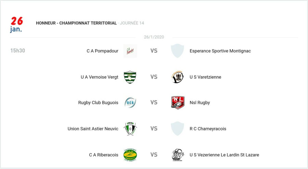The image size is (308, 169).
Task: Open U S Vezerienne Le Lardin St Lazare
Action: pos(224,155)
